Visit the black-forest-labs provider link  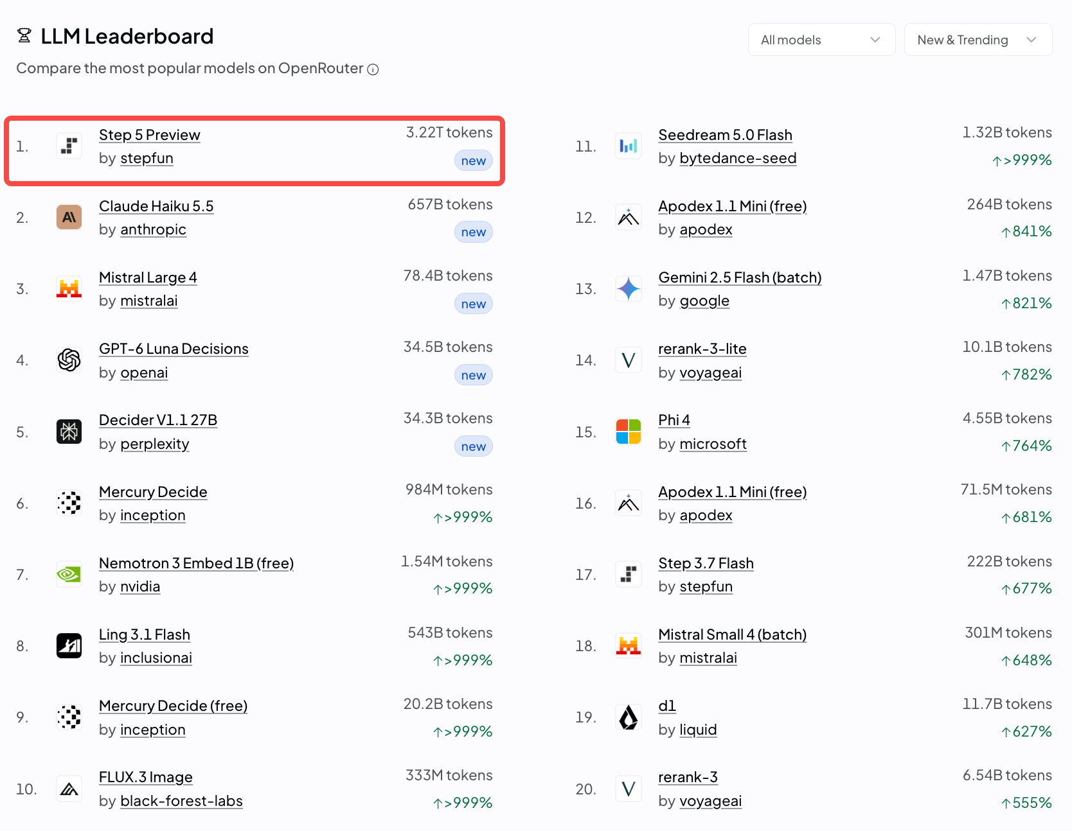pyautogui.click(x=181, y=801)
